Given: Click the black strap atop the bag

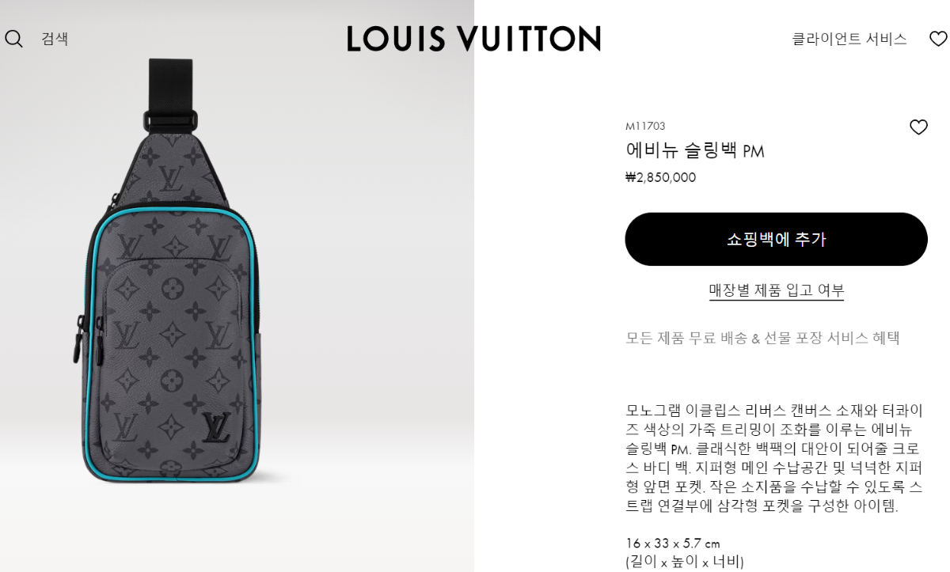Looking at the screenshot, I should tap(170, 95).
